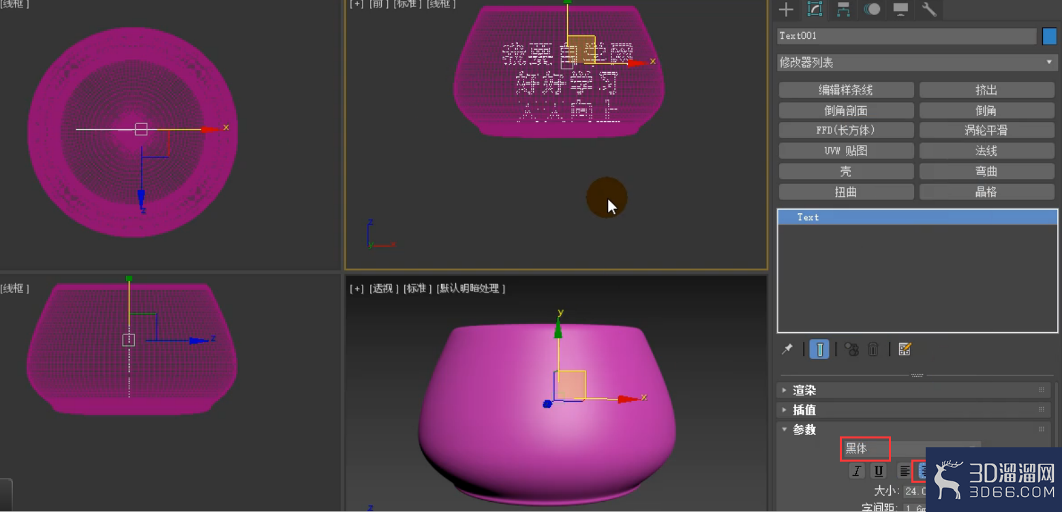Grab the 插值 rollout drag handle
Viewport: 1062px width, 512px height.
[x=1042, y=410]
